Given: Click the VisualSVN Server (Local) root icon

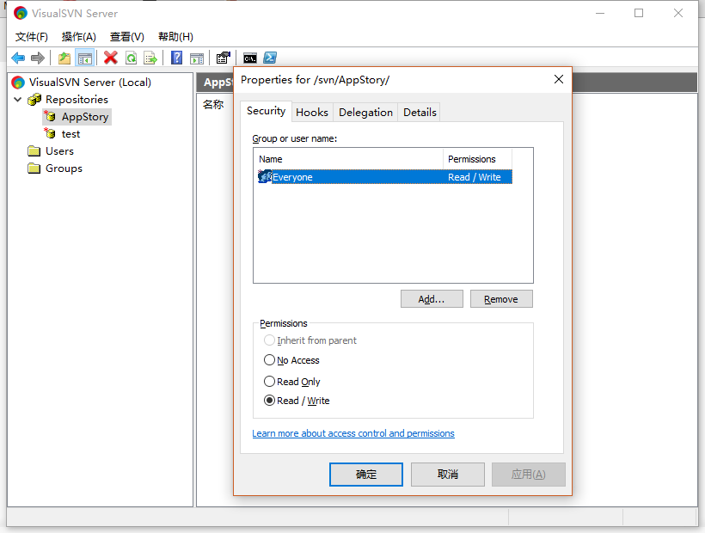Looking at the screenshot, I should click(x=18, y=83).
